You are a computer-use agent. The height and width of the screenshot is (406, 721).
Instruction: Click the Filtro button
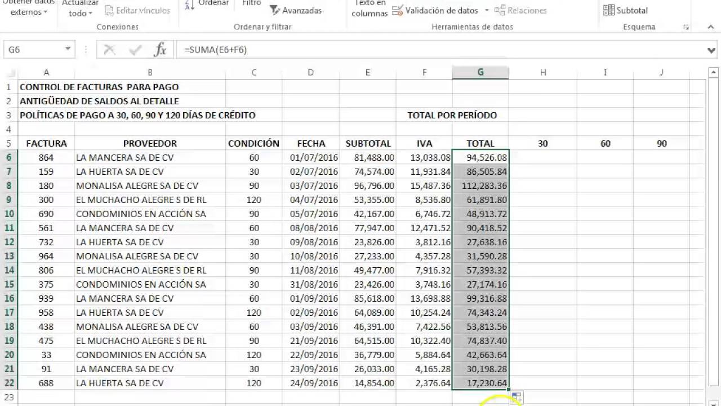pos(251,3)
